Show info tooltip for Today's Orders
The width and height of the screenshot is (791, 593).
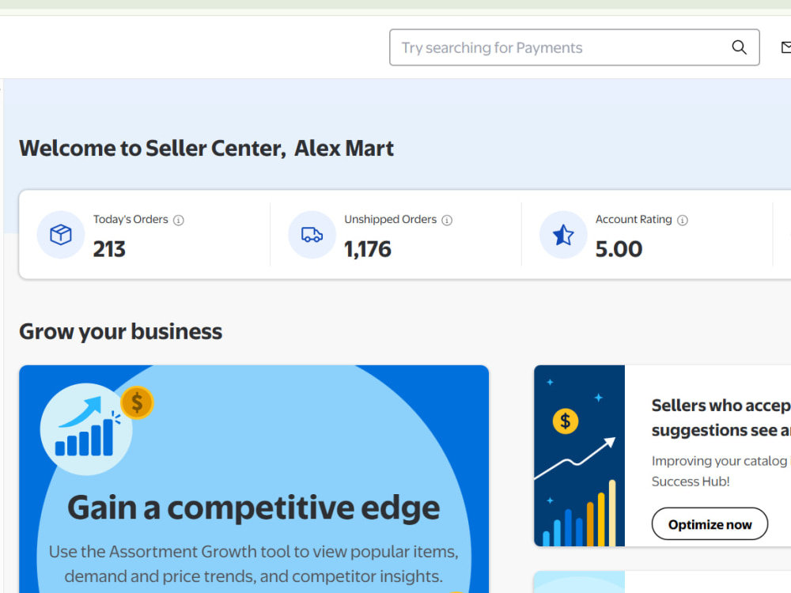point(179,221)
